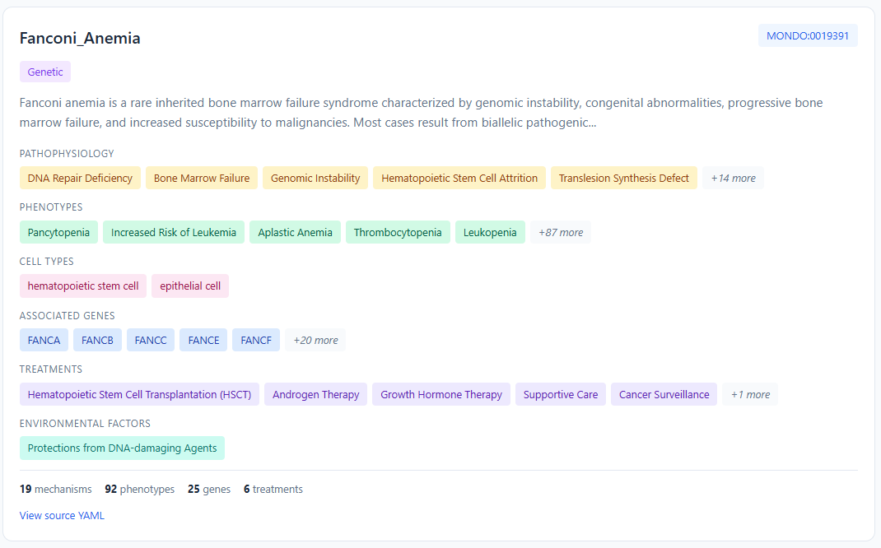Select the Supportive Care treatment tag
The width and height of the screenshot is (881, 548).
[561, 394]
